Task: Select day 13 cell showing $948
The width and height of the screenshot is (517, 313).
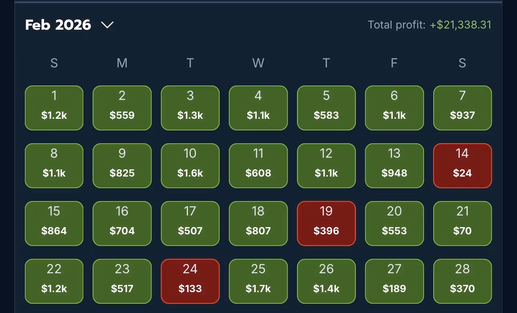Action: click(x=394, y=166)
